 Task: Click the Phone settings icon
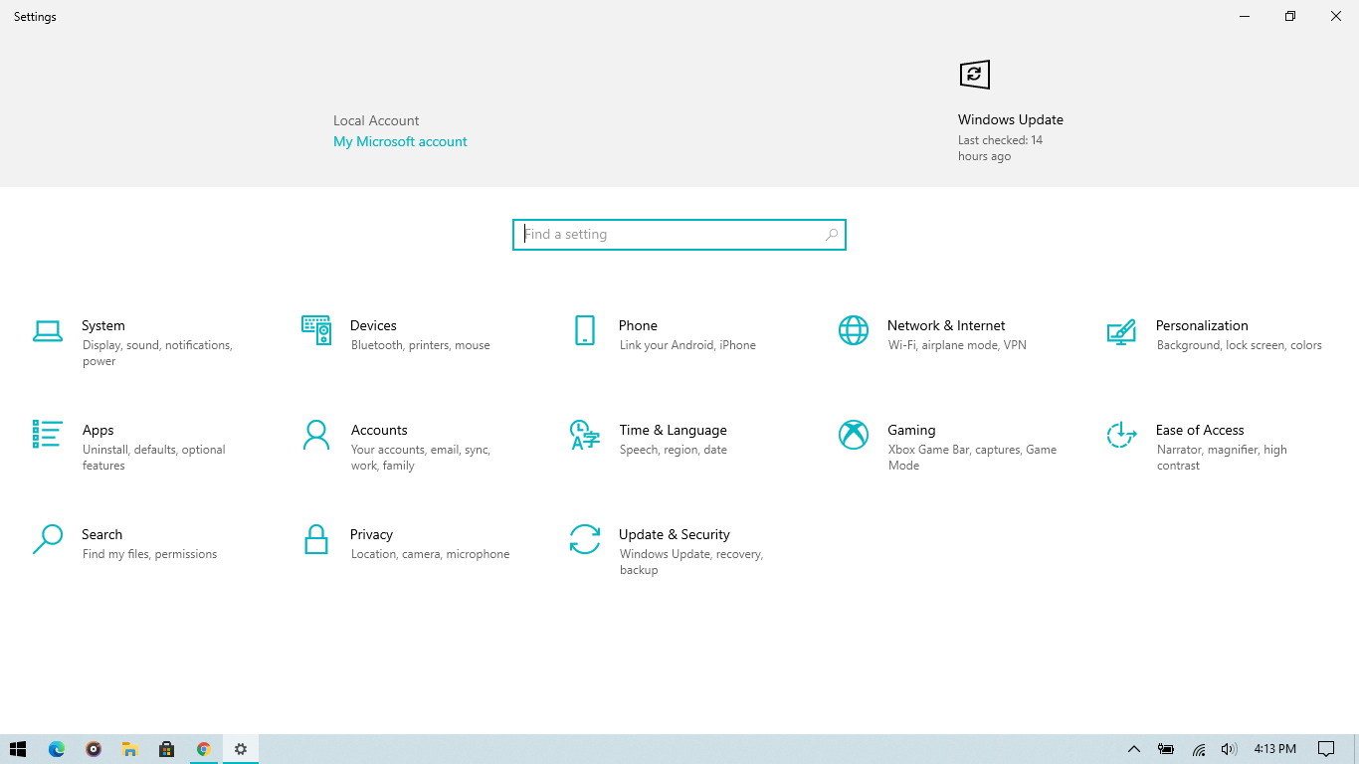(x=585, y=330)
